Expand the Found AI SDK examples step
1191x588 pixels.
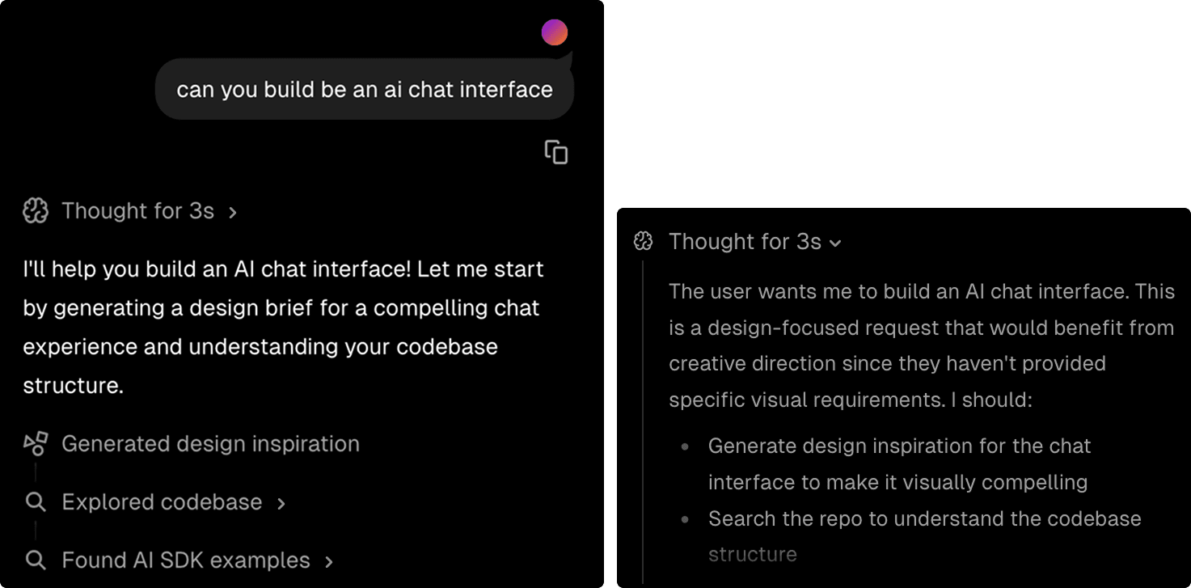(186, 560)
